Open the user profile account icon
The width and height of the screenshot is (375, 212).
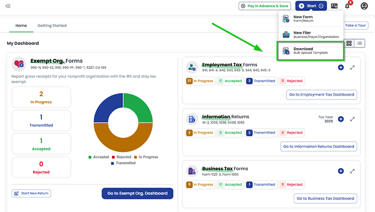click(x=364, y=6)
